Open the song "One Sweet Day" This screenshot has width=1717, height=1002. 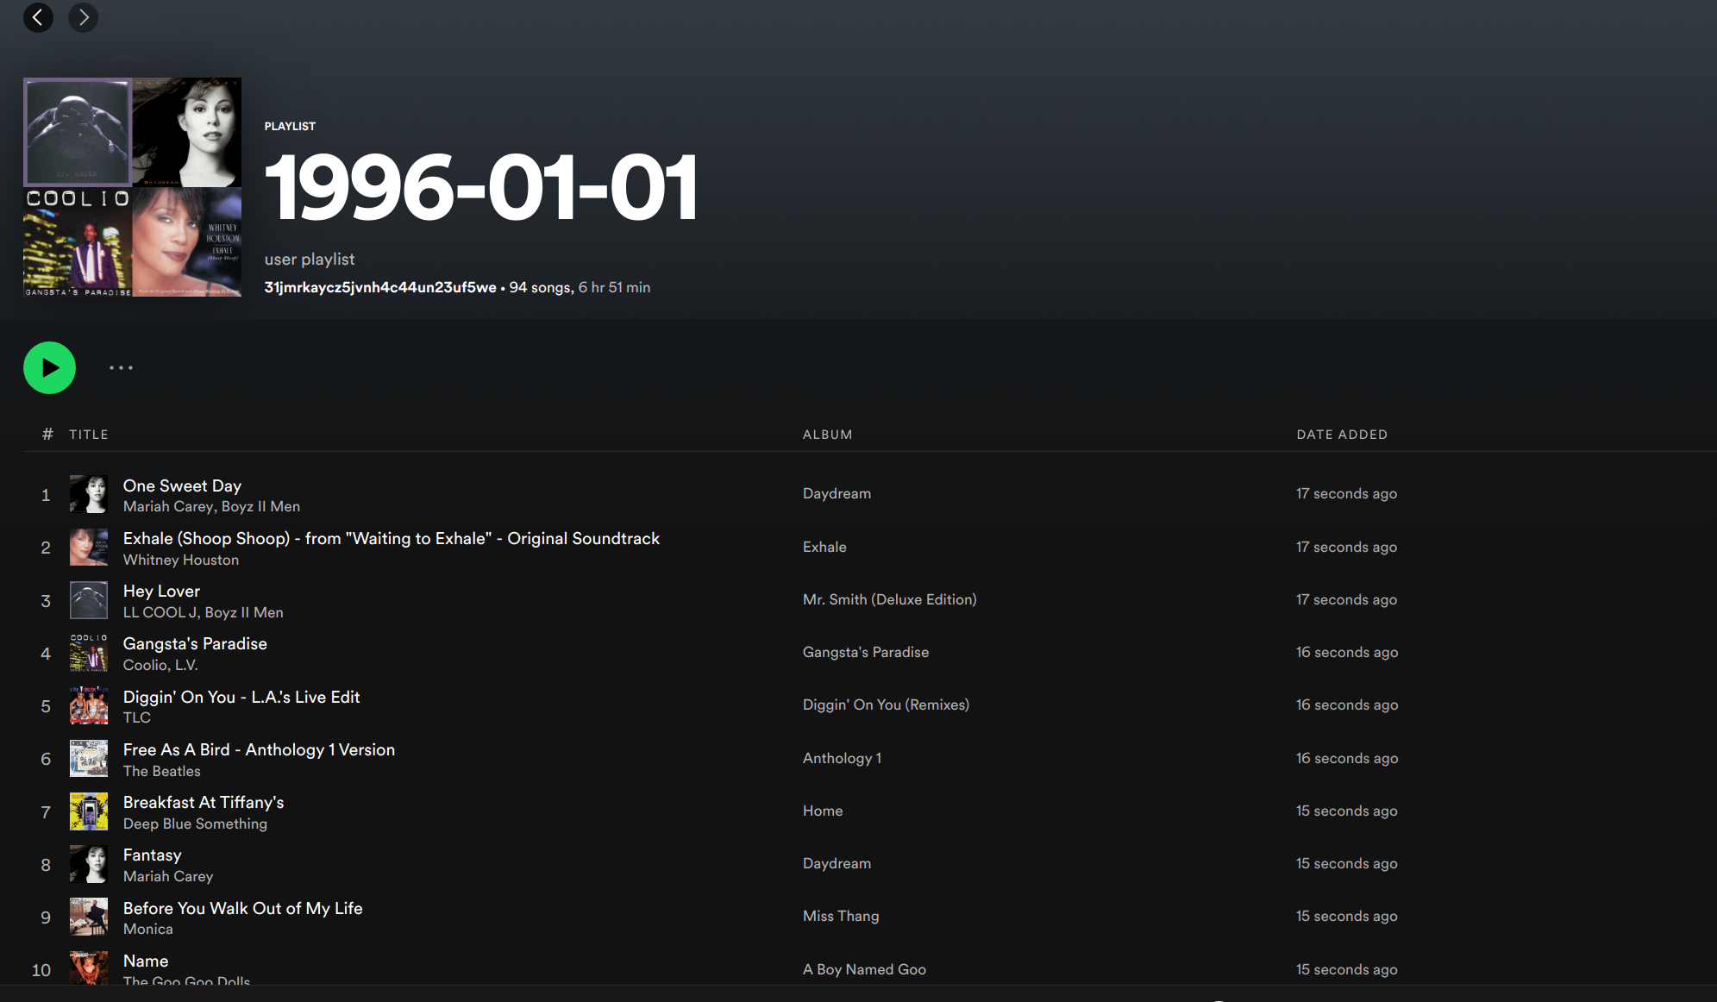point(182,485)
